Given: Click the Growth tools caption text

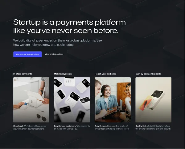Looking at the screenshot, I should (x=112, y=127).
